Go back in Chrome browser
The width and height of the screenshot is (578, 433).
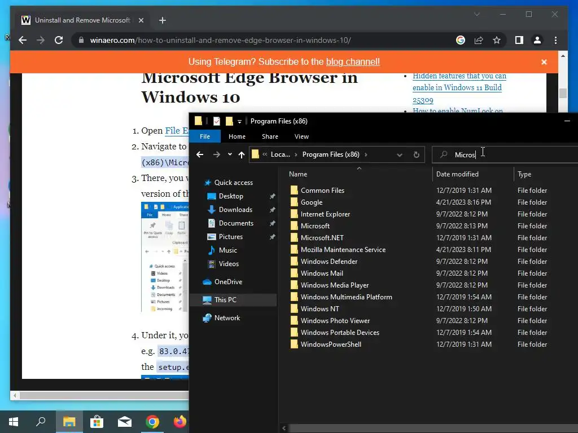[x=23, y=40]
